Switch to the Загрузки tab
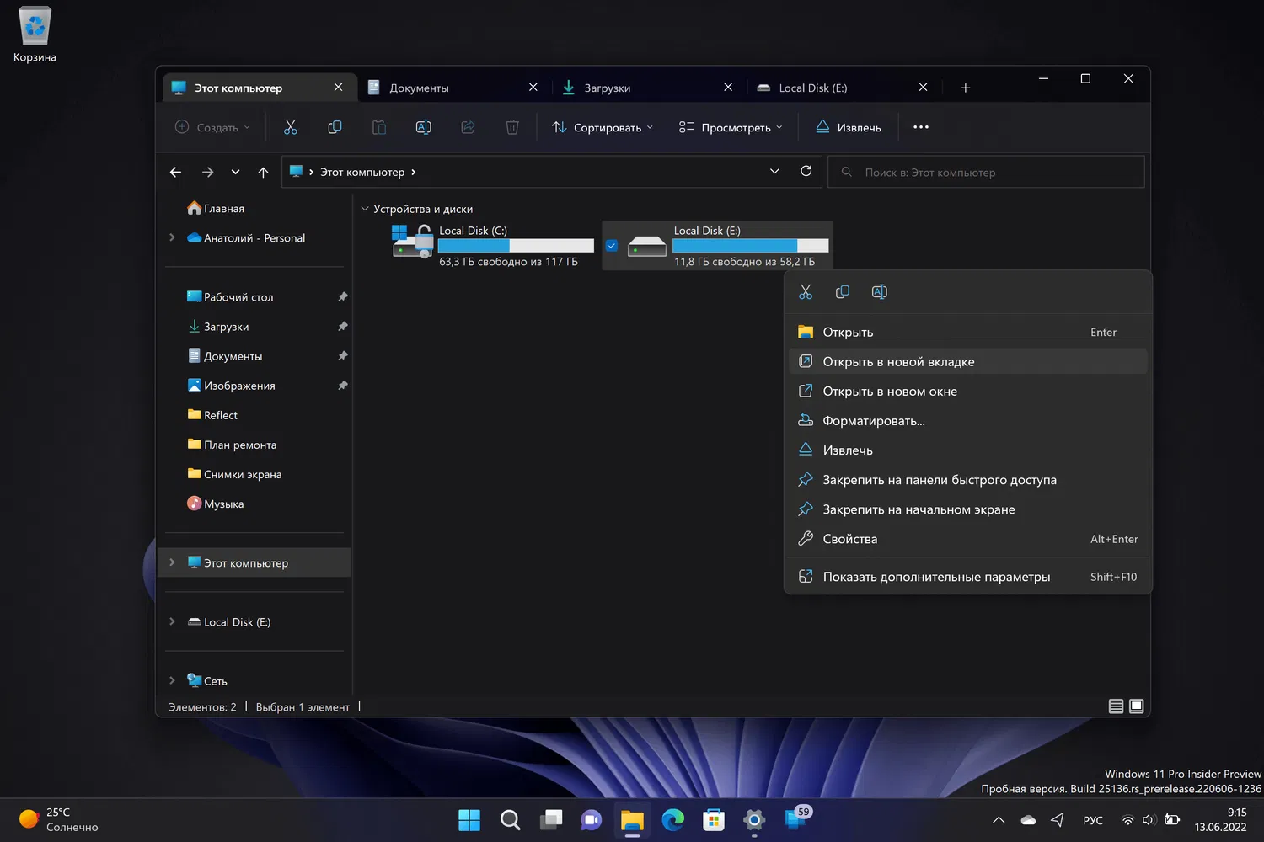The height and width of the screenshot is (842, 1264). pos(607,88)
